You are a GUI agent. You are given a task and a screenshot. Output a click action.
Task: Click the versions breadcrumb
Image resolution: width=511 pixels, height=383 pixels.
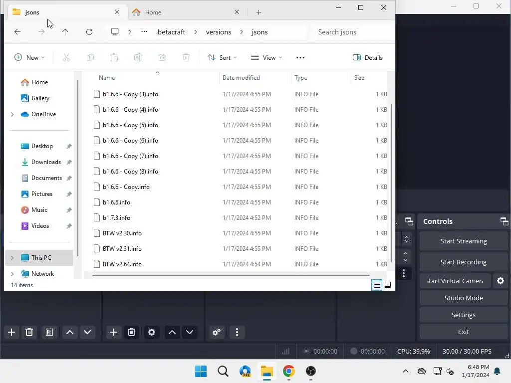pyautogui.click(x=219, y=32)
